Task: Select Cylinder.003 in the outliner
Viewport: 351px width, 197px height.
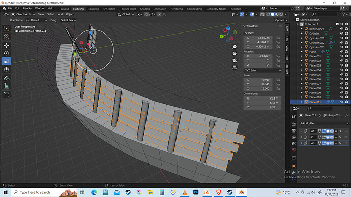Action: pos(316,47)
